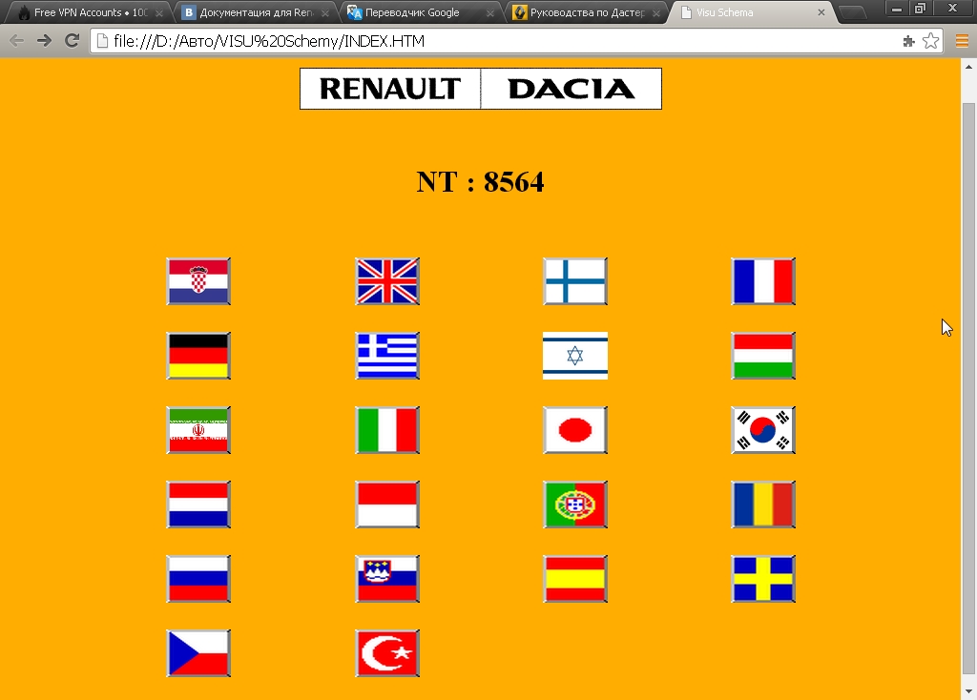Reload the current page
The height and width of the screenshot is (700, 977).
[x=72, y=41]
